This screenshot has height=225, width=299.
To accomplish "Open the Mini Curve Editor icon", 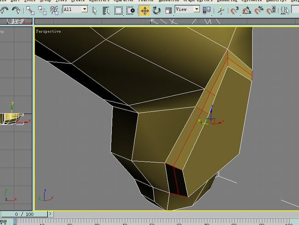I will point(3,222).
